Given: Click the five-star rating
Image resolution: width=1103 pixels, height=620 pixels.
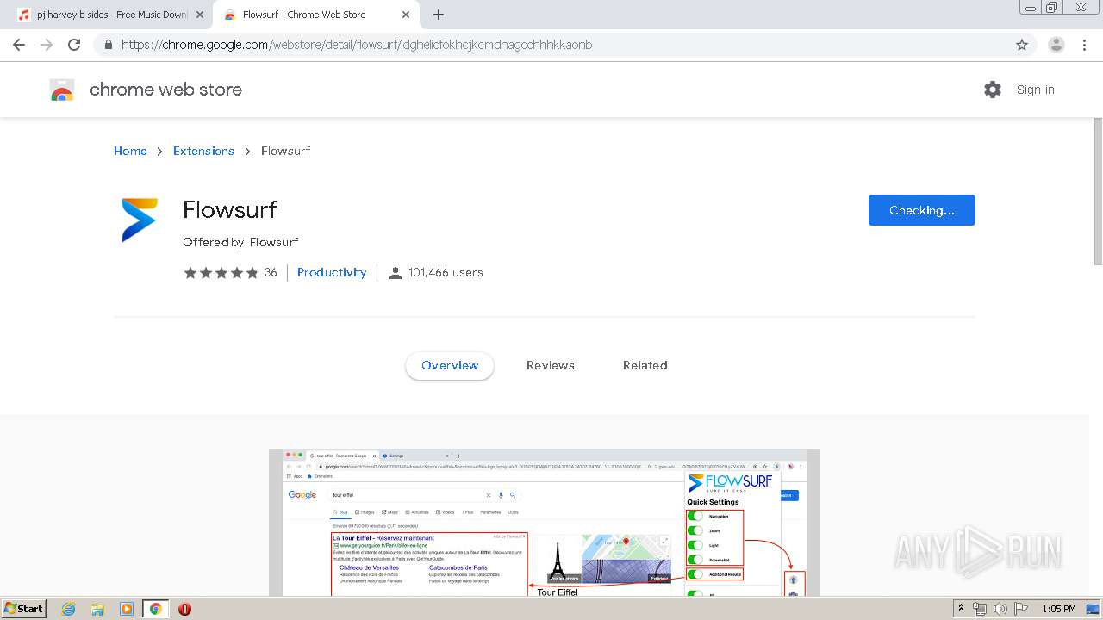Looking at the screenshot, I should click(x=221, y=272).
